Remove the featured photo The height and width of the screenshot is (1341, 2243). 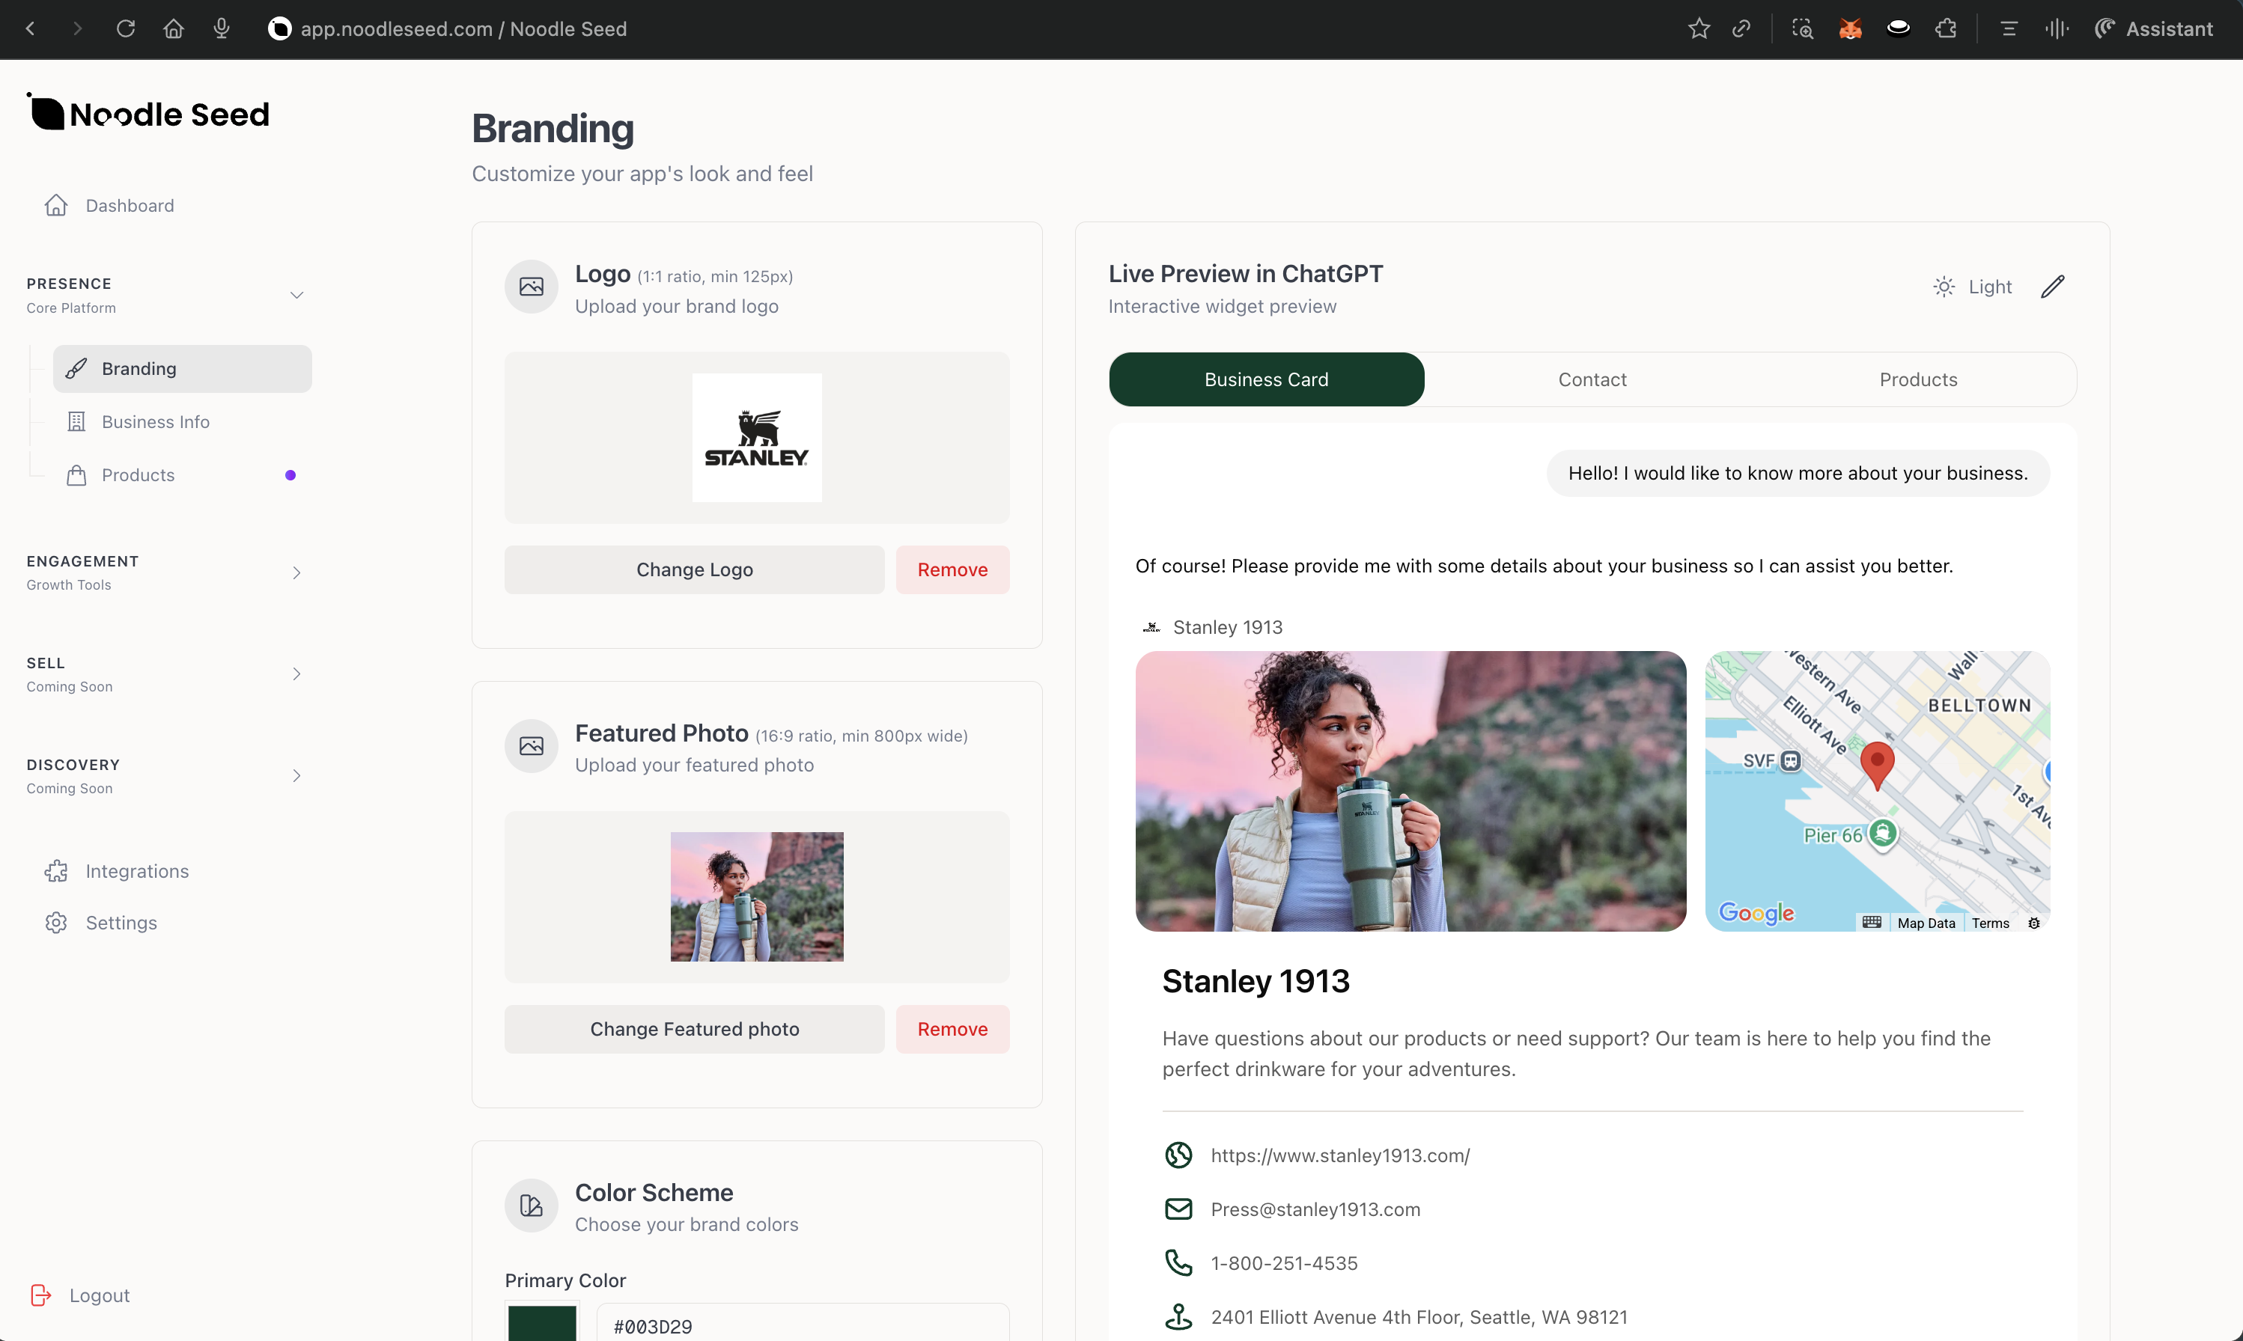[952, 1029]
